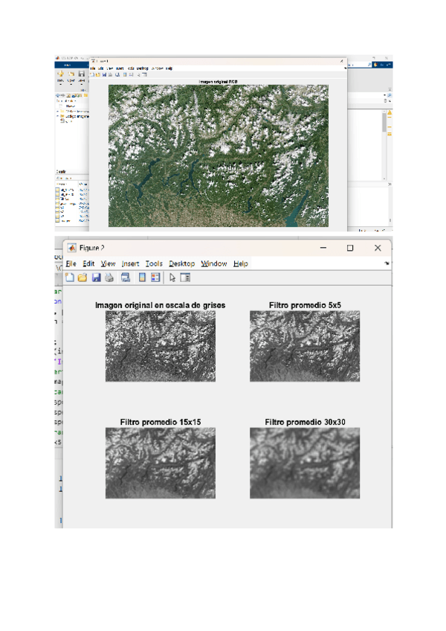
Task: Open Property Inspector icon in Figure 2 toolbar
Action: click(x=185, y=278)
